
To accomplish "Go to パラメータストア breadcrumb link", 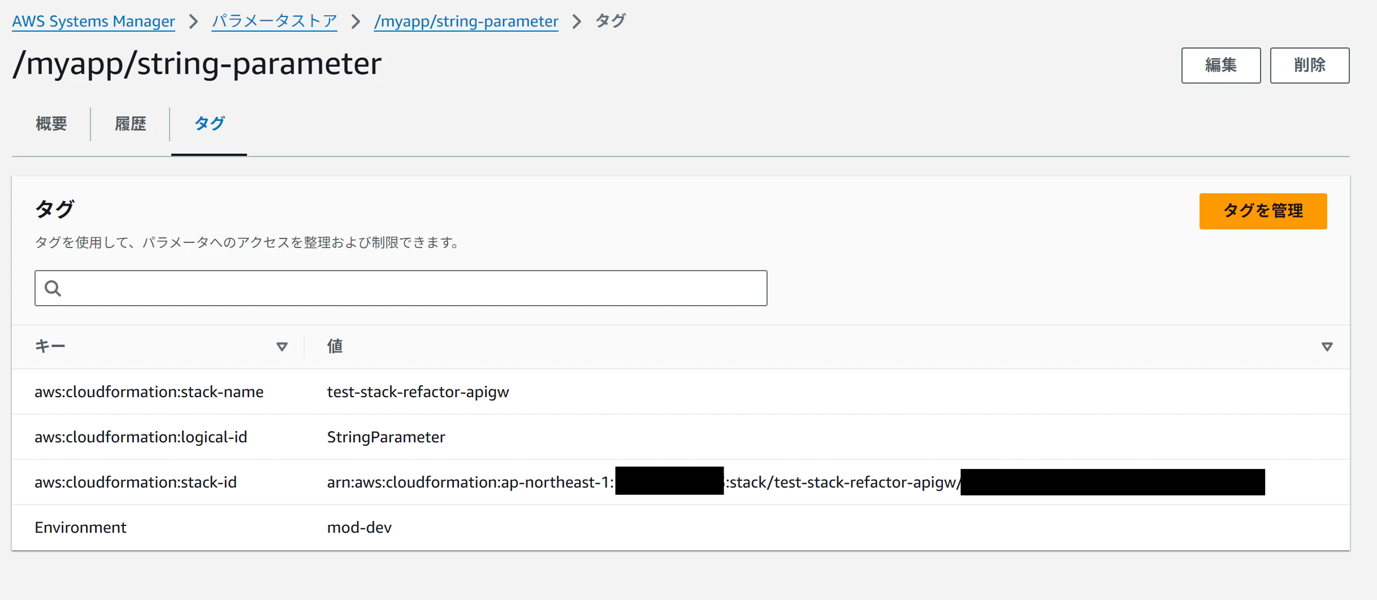I will (274, 21).
